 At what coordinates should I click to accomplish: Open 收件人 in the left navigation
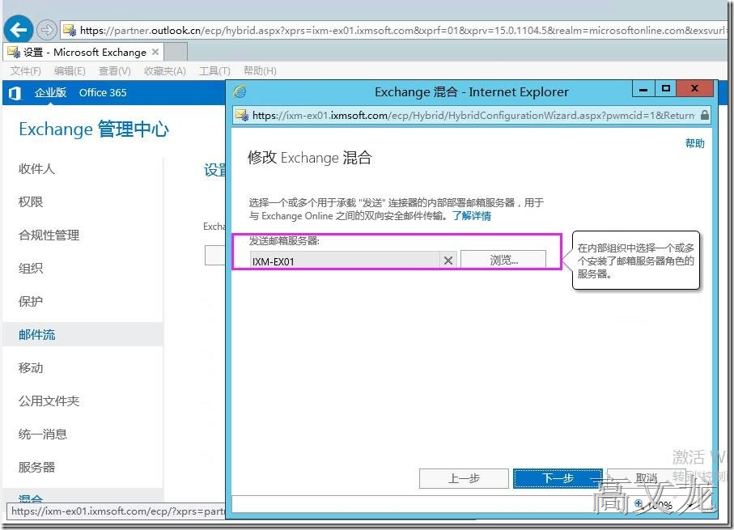pos(36,168)
